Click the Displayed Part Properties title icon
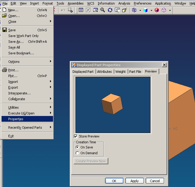Screen dimensions: 195x187 74,65
